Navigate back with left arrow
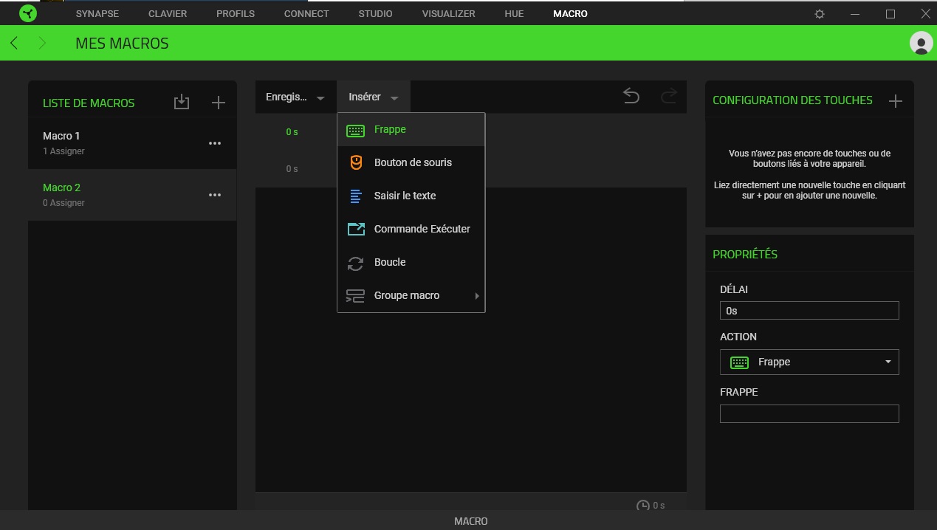The height and width of the screenshot is (530, 937). pyautogui.click(x=14, y=44)
